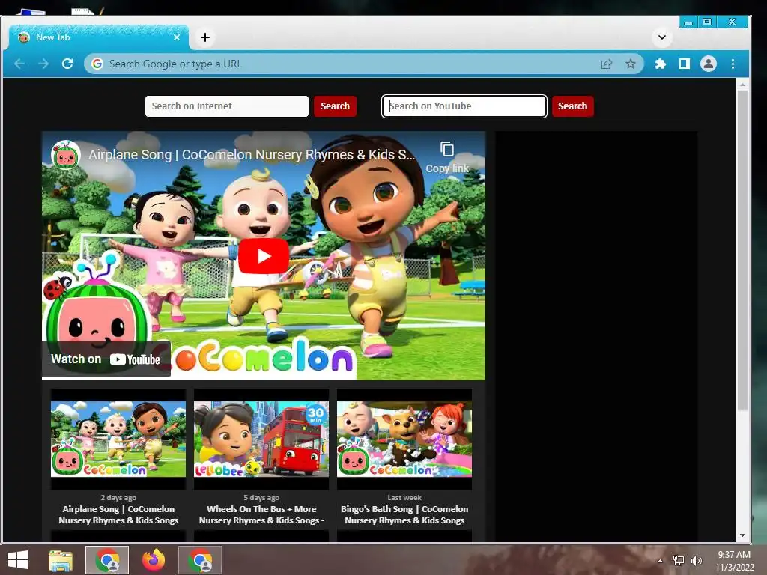The image size is (767, 575).
Task: Click the '2 days ago' label
Action: click(x=118, y=497)
